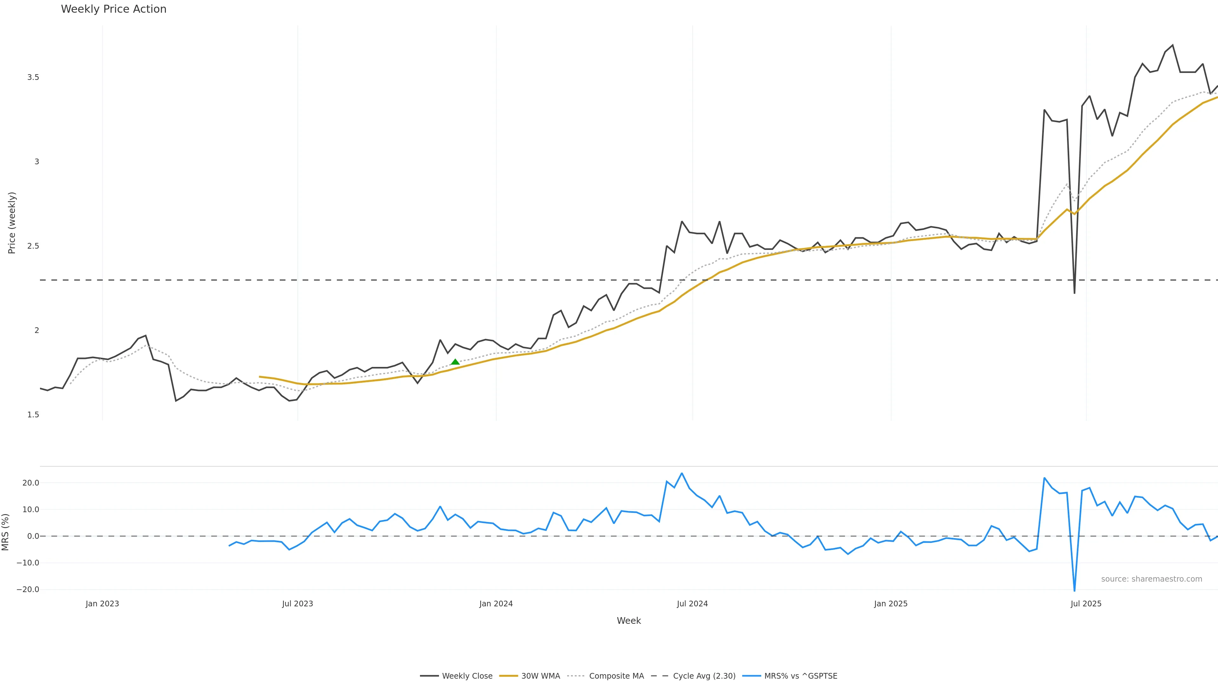The height and width of the screenshot is (685, 1218).
Task: Hide the 30W WMA series via legend text
Action: click(x=540, y=676)
